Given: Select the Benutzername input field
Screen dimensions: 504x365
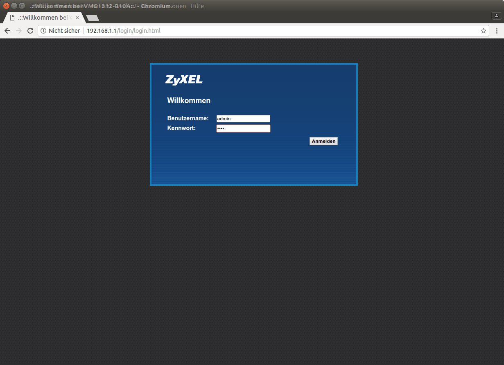Looking at the screenshot, I should [243, 119].
